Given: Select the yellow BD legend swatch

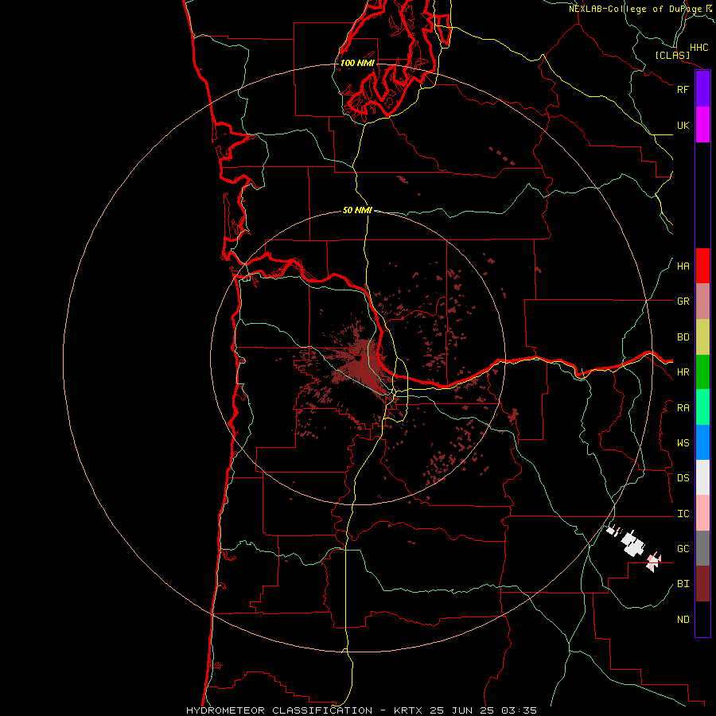Looking at the screenshot, I should point(702,337).
